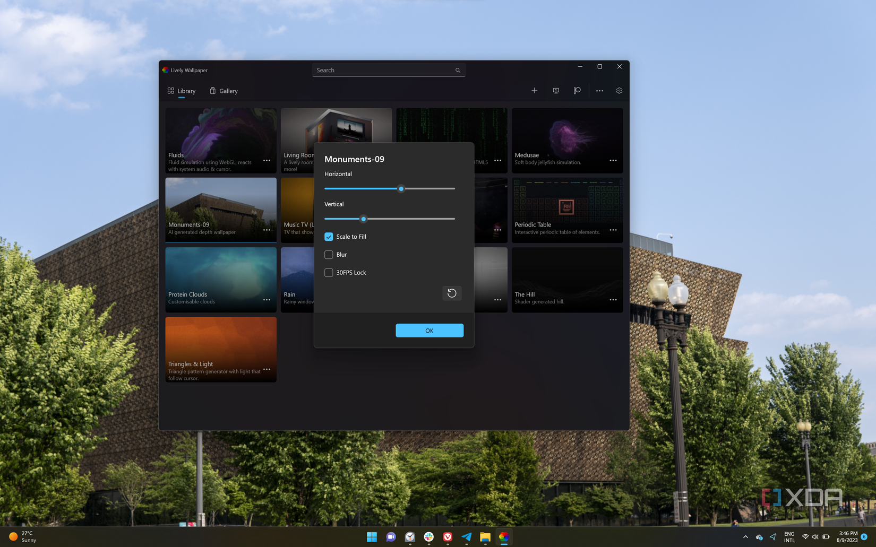Open more options for Fluids wallpaper
Viewport: 876px width, 547px height.
267,160
